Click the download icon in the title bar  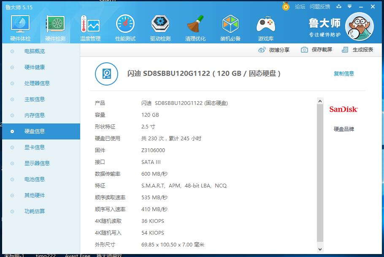tap(339, 7)
